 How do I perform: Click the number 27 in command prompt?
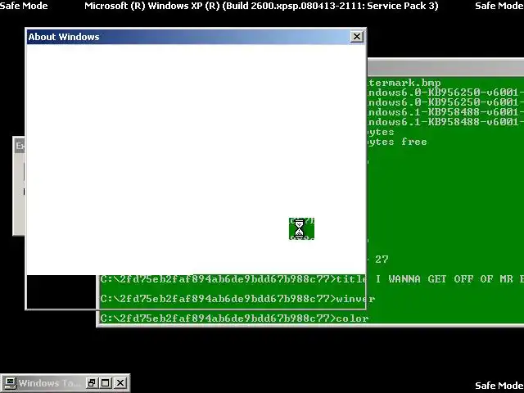pos(382,260)
